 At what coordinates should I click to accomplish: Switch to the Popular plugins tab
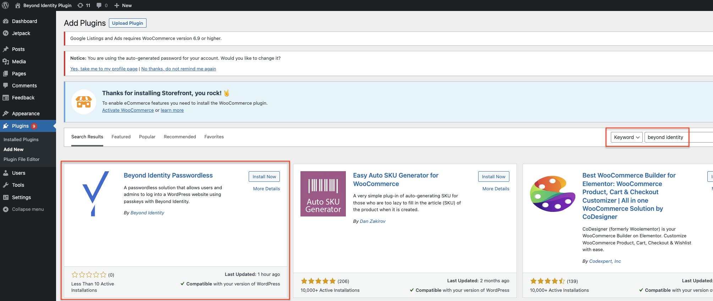(147, 137)
